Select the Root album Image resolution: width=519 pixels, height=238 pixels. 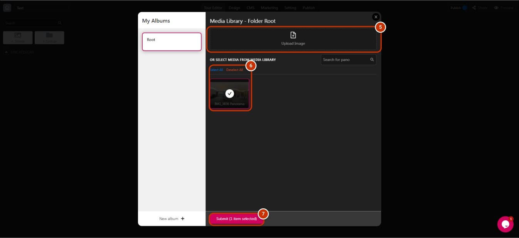click(x=172, y=42)
